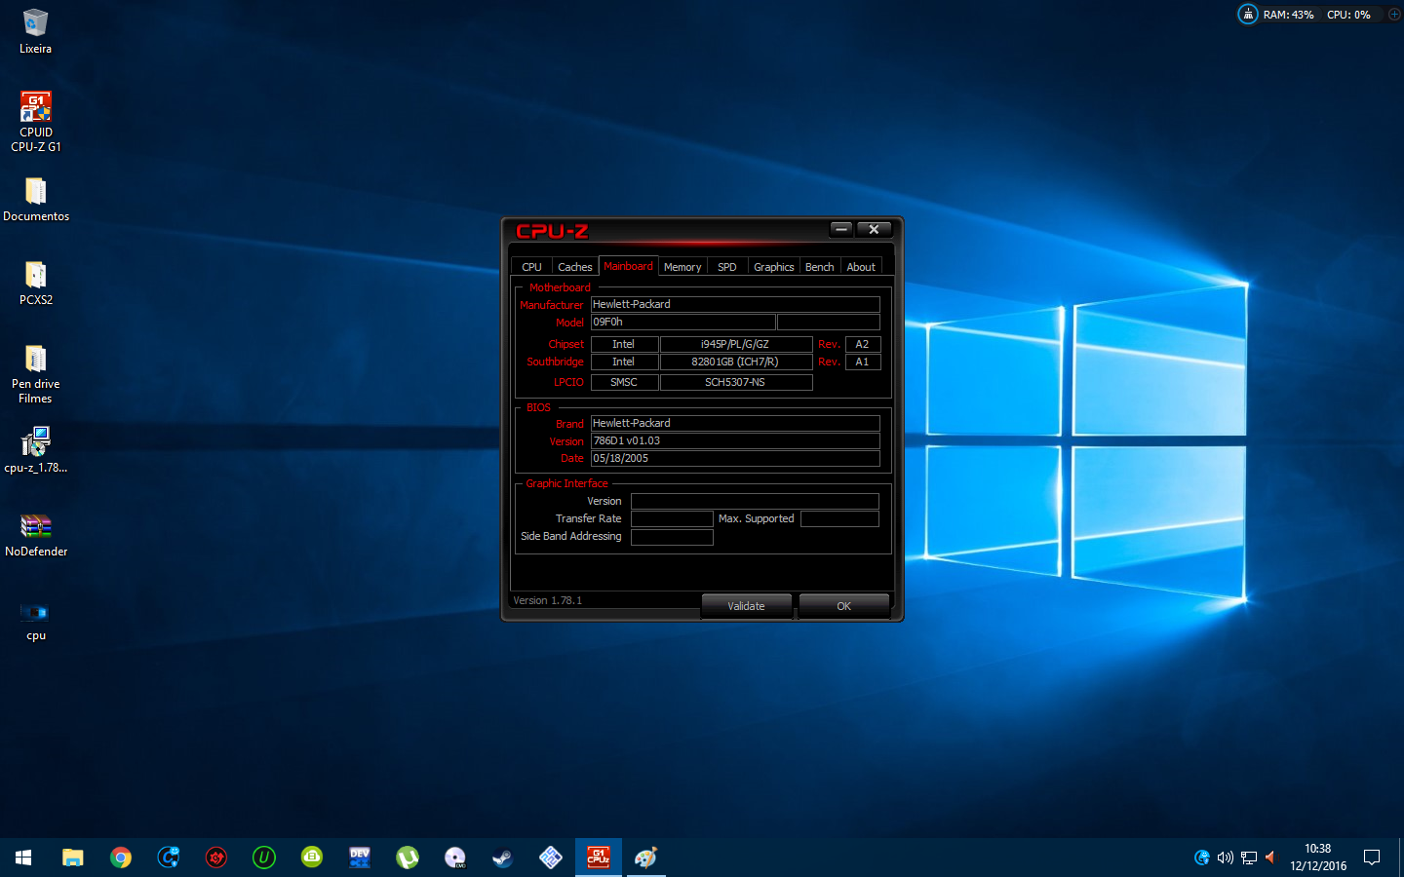Launch Steam from taskbar
1404x877 pixels.
click(503, 858)
